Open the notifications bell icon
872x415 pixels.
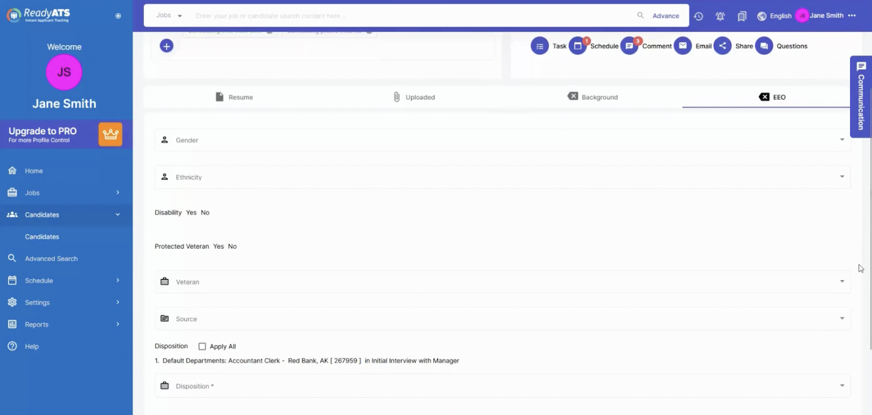click(720, 16)
